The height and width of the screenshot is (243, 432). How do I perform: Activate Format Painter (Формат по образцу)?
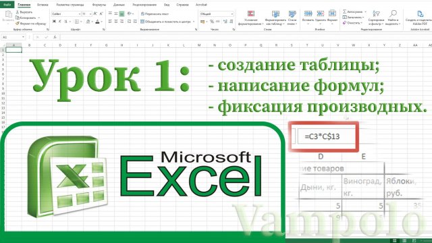[x=31, y=24]
